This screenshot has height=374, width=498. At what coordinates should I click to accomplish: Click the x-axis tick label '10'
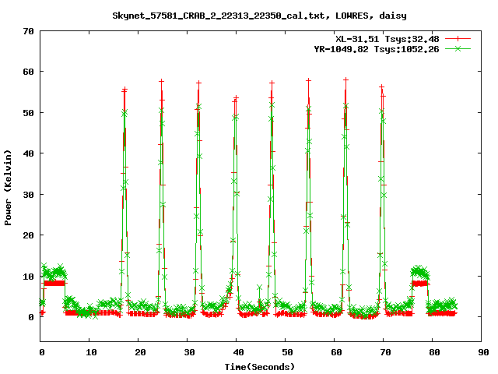(91, 352)
